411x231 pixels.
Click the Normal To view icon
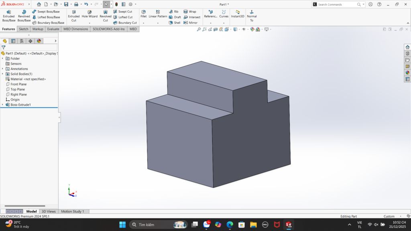pyautogui.click(x=252, y=16)
